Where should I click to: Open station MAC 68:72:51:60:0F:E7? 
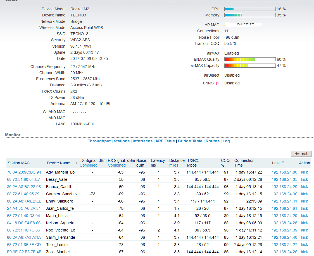pos(23,179)
